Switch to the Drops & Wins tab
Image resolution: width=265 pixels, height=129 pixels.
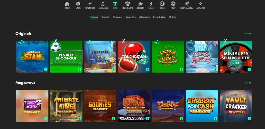pyautogui.click(x=159, y=17)
